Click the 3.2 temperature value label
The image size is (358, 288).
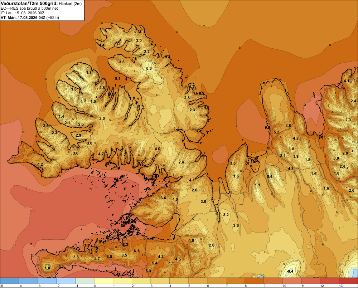click(x=226, y=215)
